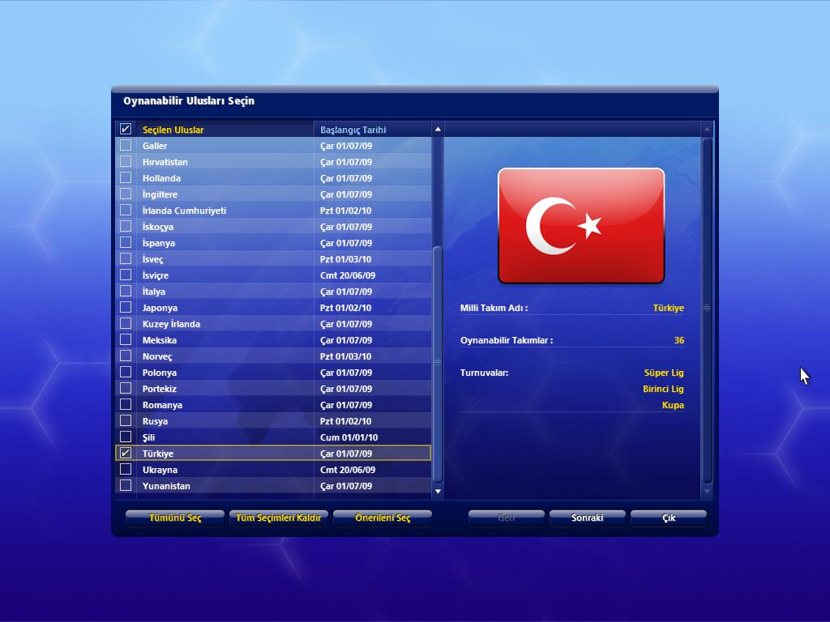This screenshot has height=622, width=830.
Task: Select the İngiltere checkbox
Action: point(126,194)
